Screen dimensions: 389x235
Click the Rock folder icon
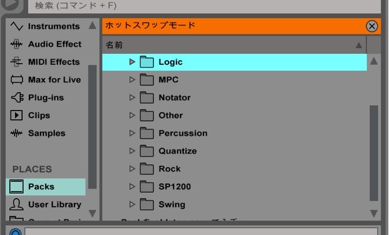click(x=146, y=169)
